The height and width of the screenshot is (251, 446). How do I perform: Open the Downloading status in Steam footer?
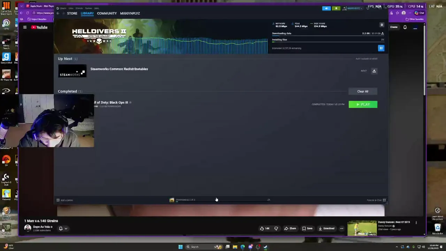(220, 200)
